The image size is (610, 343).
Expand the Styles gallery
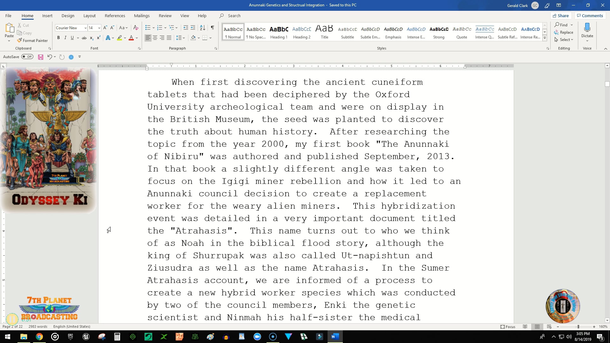pos(544,38)
